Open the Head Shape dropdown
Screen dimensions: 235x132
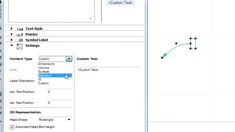(x=55, y=120)
